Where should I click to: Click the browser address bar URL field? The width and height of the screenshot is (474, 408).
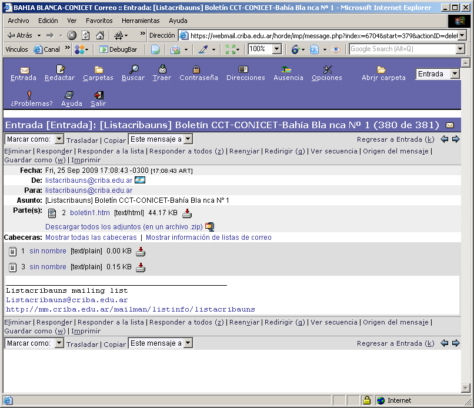click(322, 35)
